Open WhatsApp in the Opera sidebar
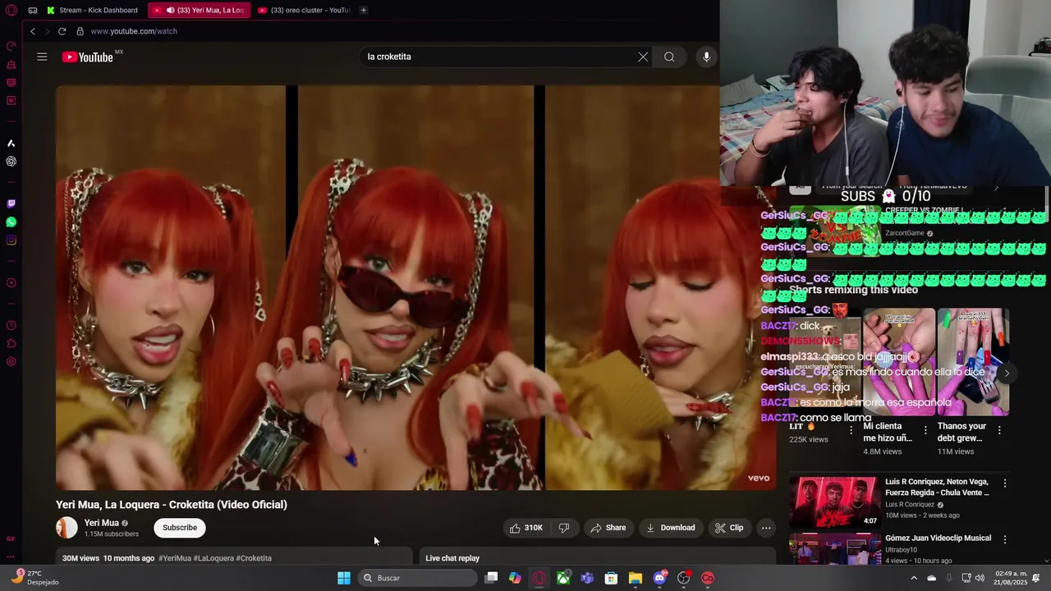The height and width of the screenshot is (591, 1051). tap(11, 222)
